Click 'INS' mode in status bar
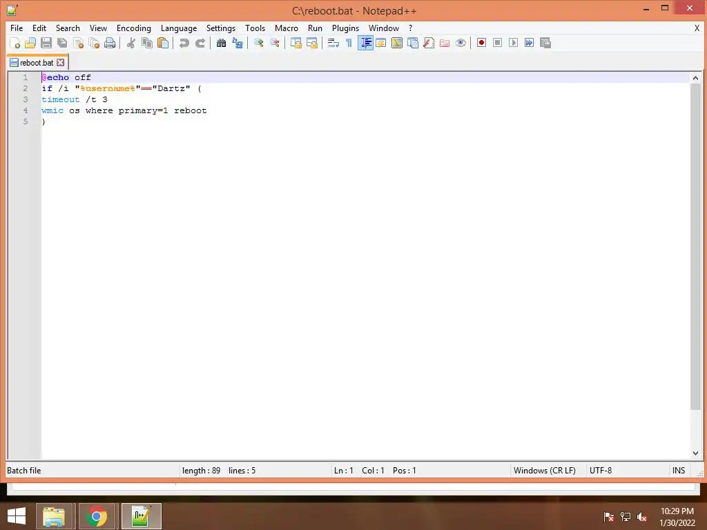707x530 pixels. (x=679, y=471)
